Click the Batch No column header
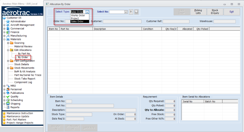Image resolution: width=244 pixels, height=132 pixels. point(213,101)
